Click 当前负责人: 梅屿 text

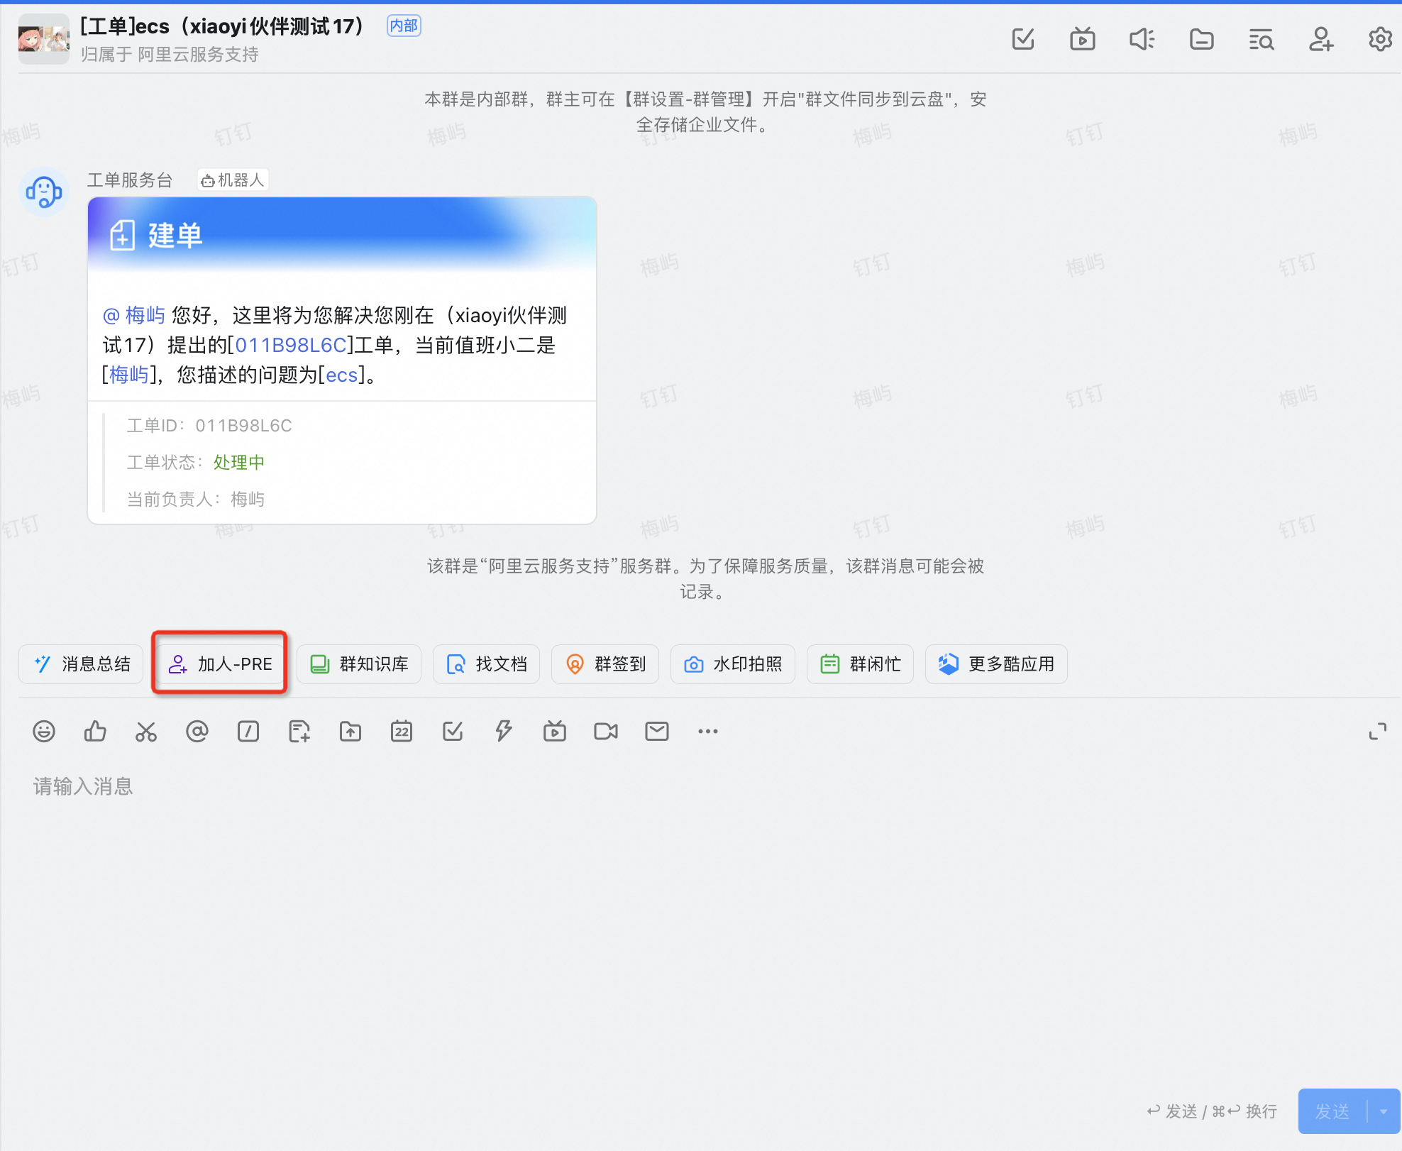pos(196,500)
